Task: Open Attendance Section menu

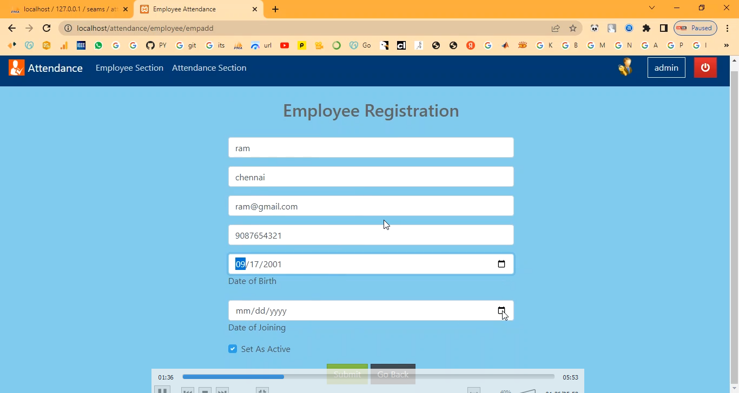Action: pos(209,67)
